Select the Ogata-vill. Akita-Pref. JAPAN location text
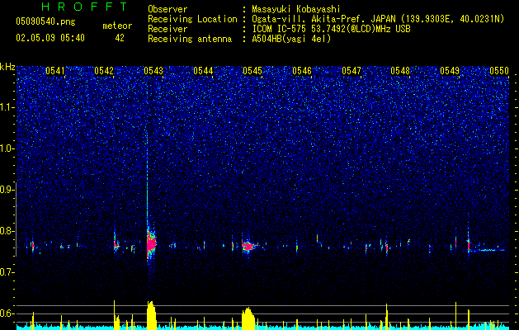Viewport: 519px width, 330px height. (x=378, y=19)
